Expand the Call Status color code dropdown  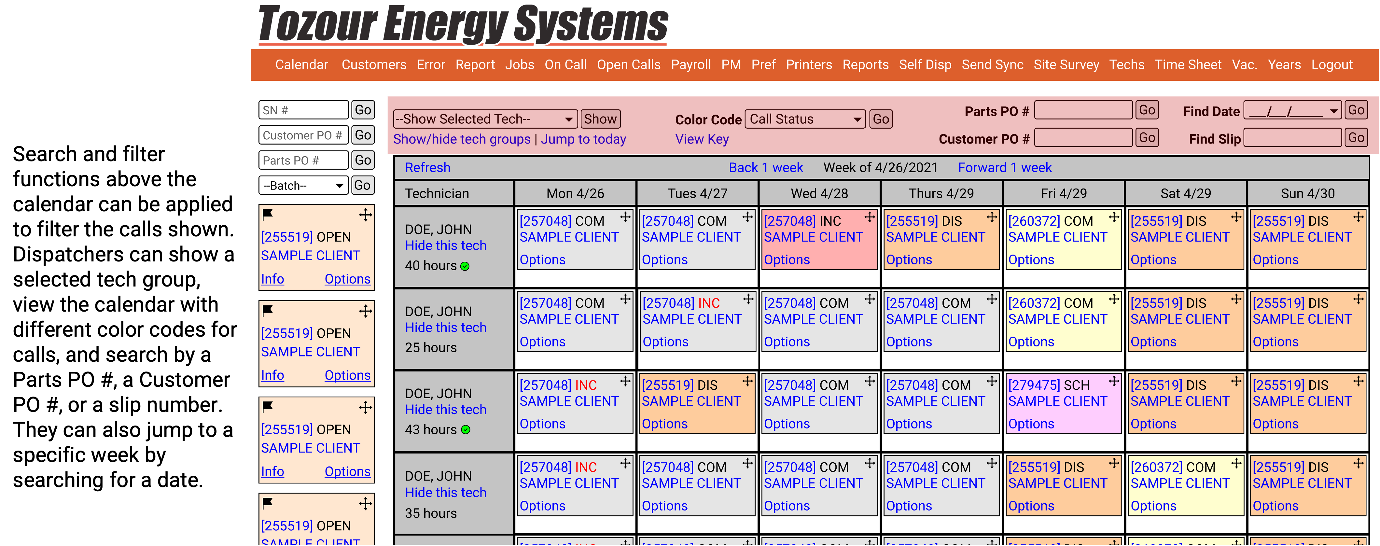pyautogui.click(x=805, y=119)
